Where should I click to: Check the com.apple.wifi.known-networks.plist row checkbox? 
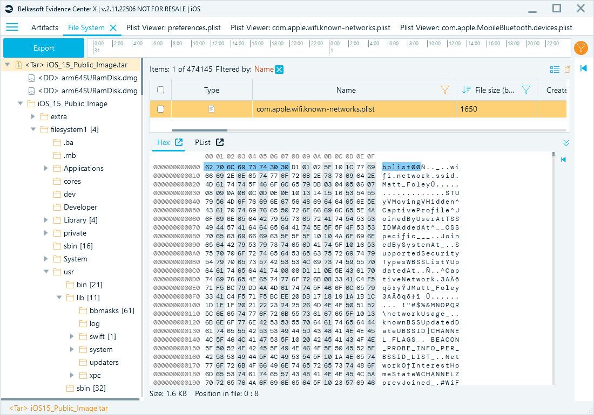[x=160, y=109]
